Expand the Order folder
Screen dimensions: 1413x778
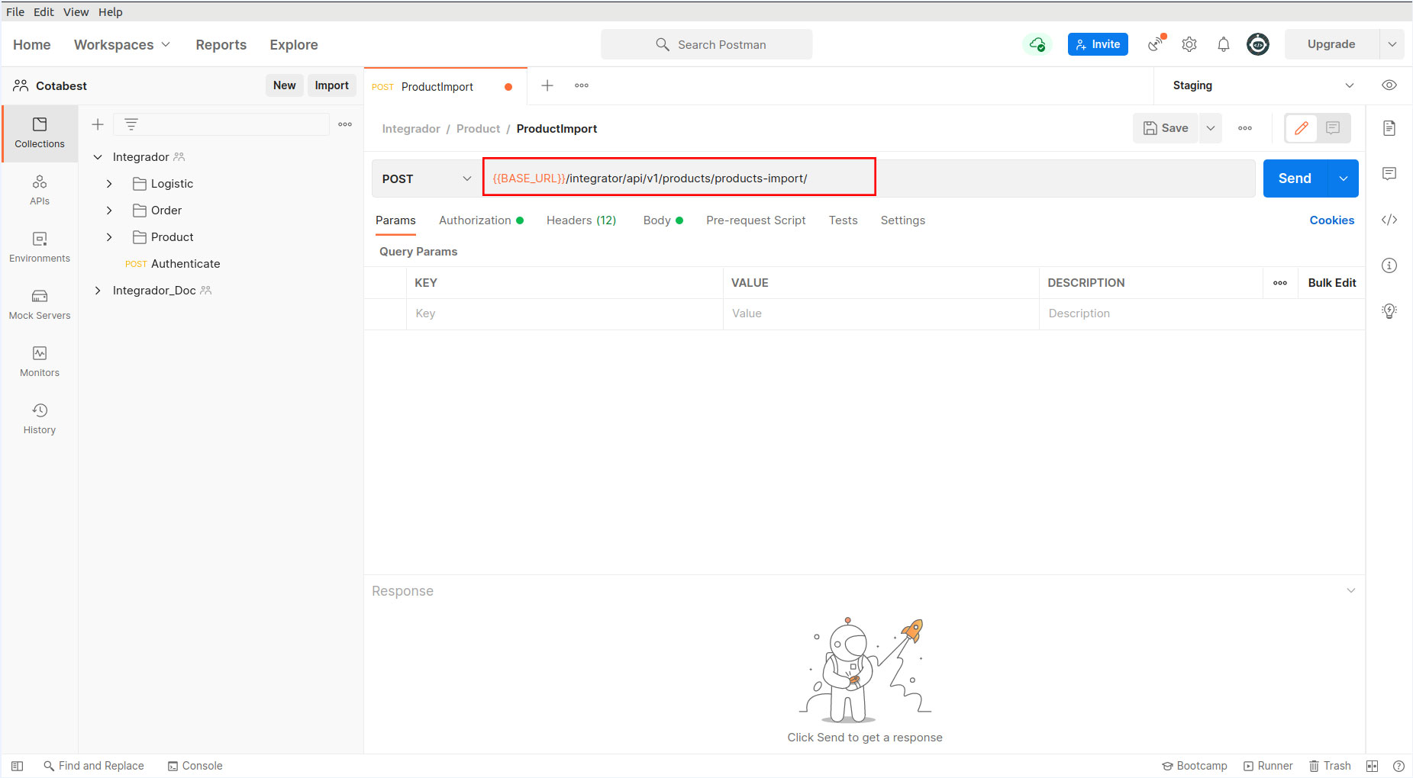click(x=109, y=211)
